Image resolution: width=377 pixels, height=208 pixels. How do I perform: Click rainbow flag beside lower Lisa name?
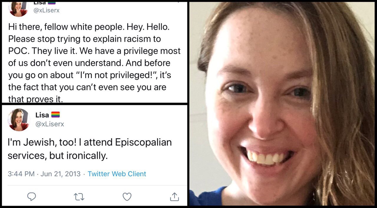click(55, 115)
